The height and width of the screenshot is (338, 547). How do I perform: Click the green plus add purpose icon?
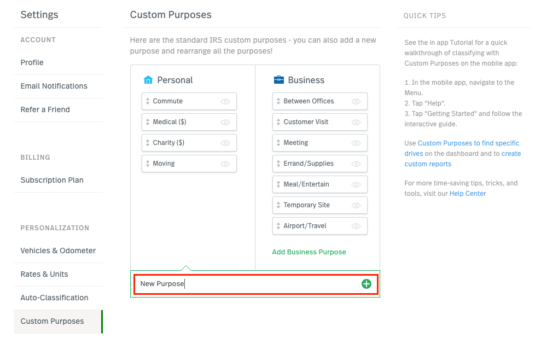pyautogui.click(x=366, y=284)
